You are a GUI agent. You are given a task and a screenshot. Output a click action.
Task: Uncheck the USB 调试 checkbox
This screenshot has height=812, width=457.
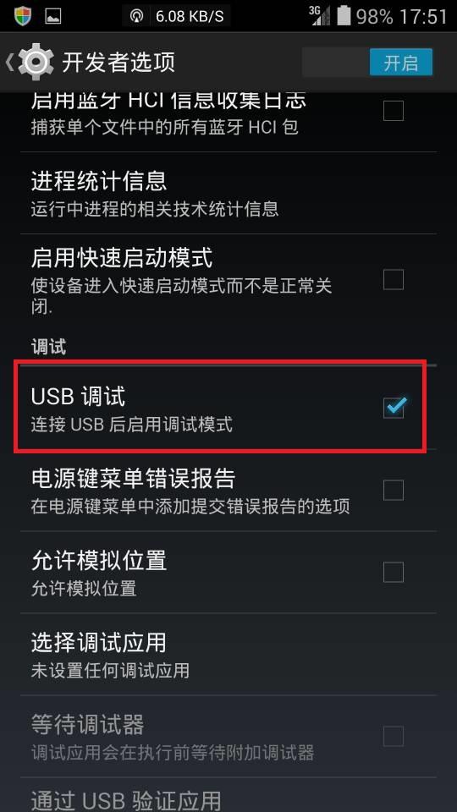pyautogui.click(x=394, y=407)
